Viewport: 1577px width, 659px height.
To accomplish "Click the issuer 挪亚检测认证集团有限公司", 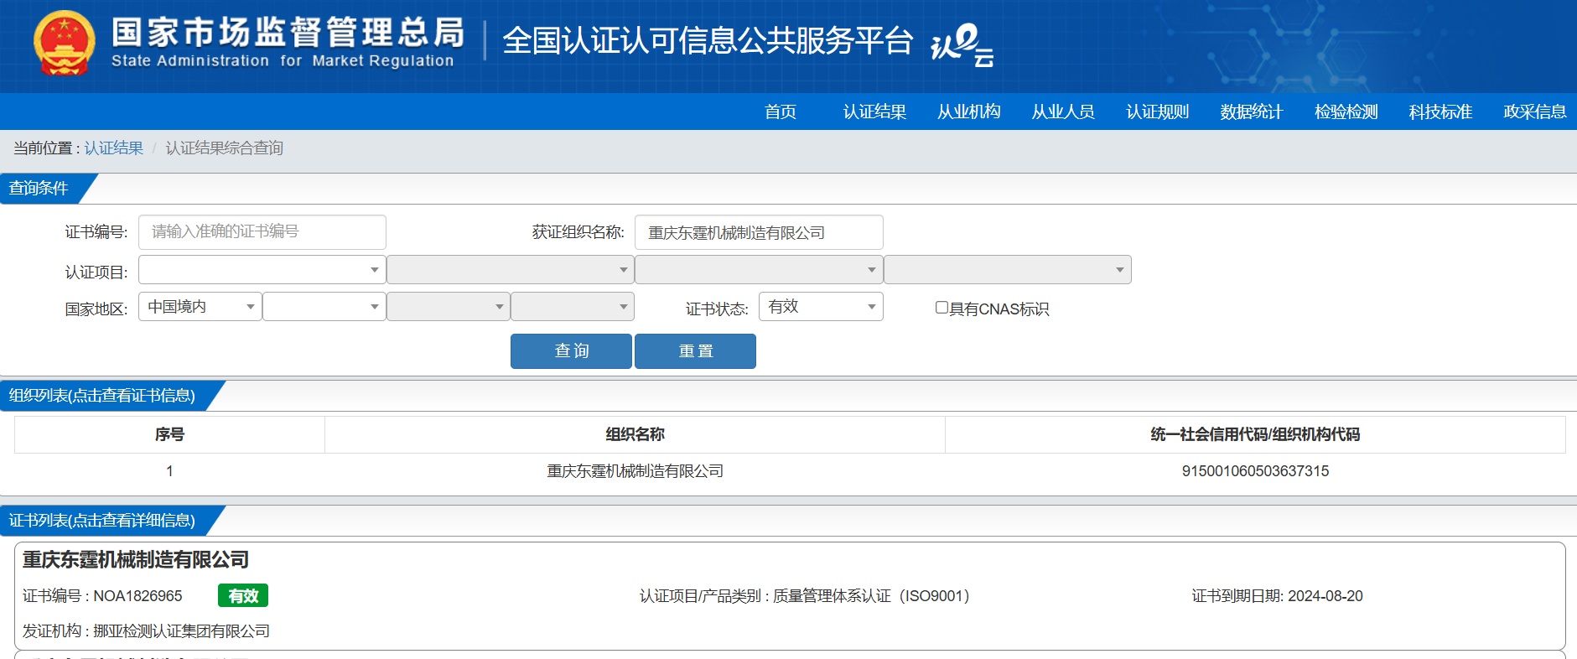I will (x=182, y=631).
